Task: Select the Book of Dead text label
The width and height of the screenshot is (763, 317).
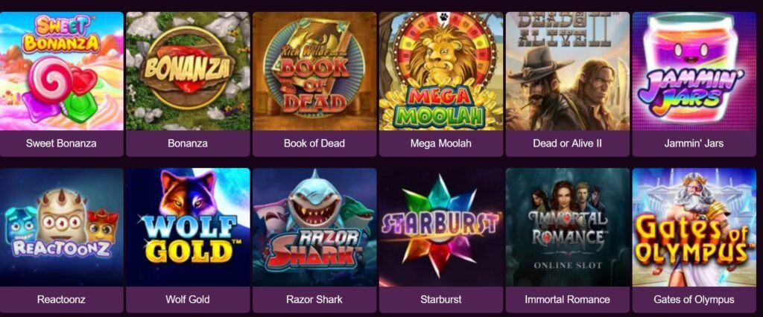Action: pyautogui.click(x=314, y=144)
